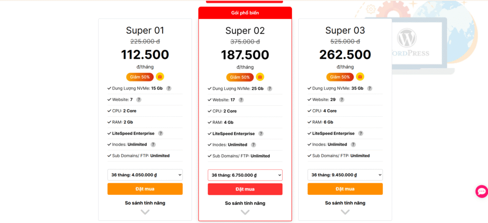The image size is (488, 223).
Task: Show help for Super 03 NVMe storage
Action: point(370,89)
